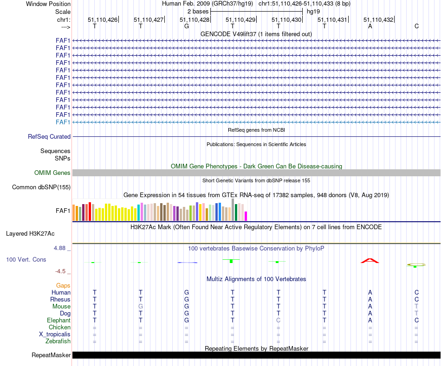Click the tall gray bar in GTEx chart

click(233, 210)
